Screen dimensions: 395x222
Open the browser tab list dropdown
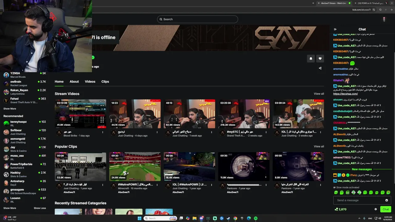[392, 3]
